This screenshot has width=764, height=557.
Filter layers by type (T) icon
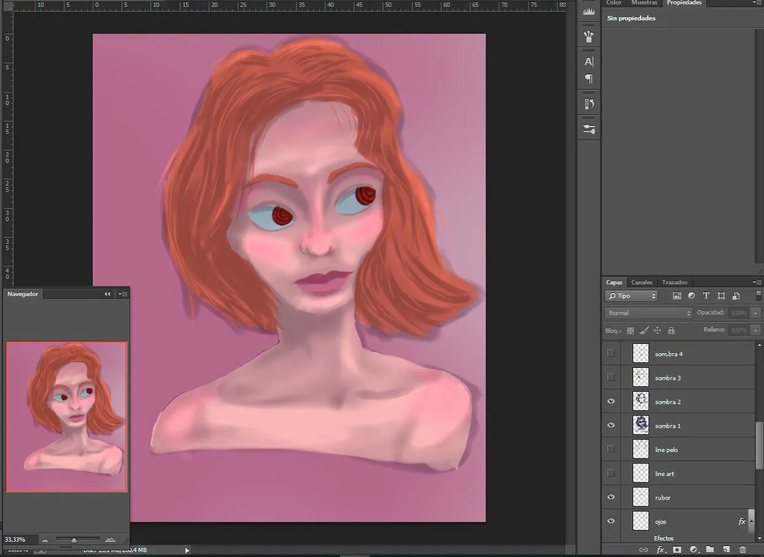(706, 296)
